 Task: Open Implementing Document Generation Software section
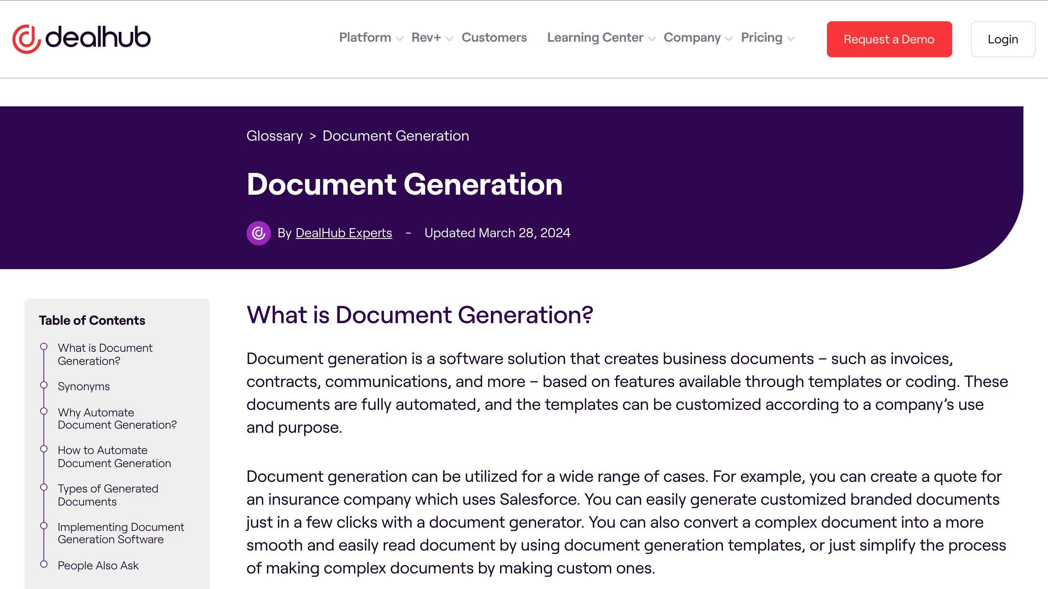(x=121, y=533)
